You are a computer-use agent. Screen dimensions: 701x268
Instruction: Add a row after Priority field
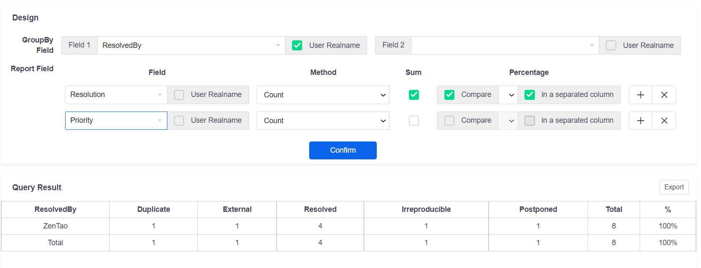pos(640,121)
